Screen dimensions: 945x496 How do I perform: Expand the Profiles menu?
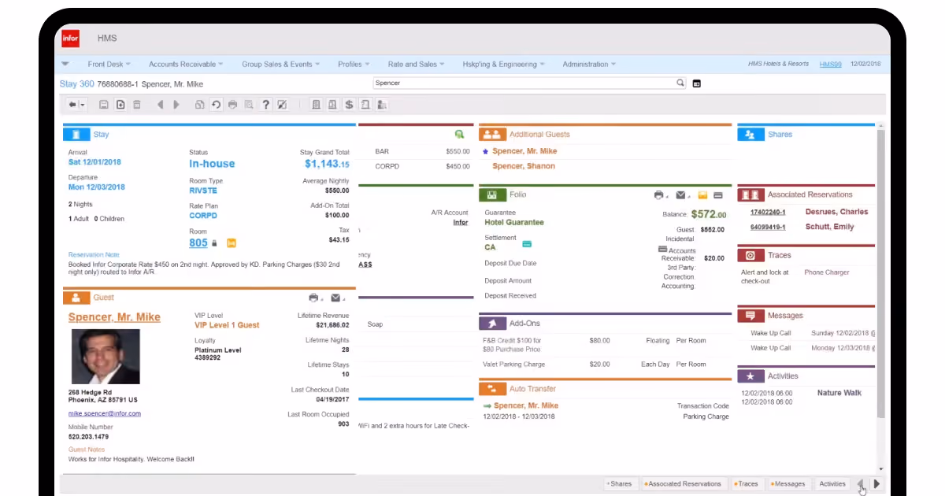coord(354,65)
